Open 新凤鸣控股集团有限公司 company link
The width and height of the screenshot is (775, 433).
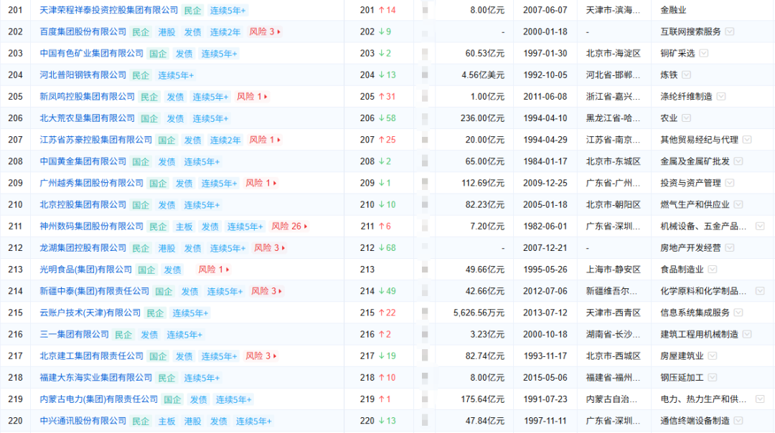tap(87, 97)
